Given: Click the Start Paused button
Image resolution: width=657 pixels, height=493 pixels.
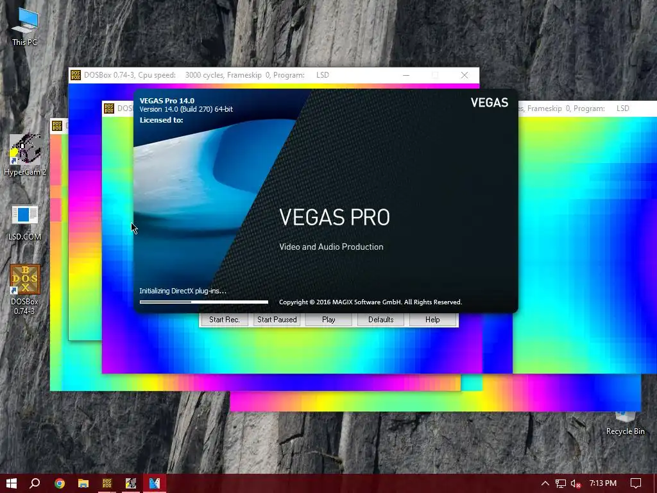Looking at the screenshot, I should point(277,320).
